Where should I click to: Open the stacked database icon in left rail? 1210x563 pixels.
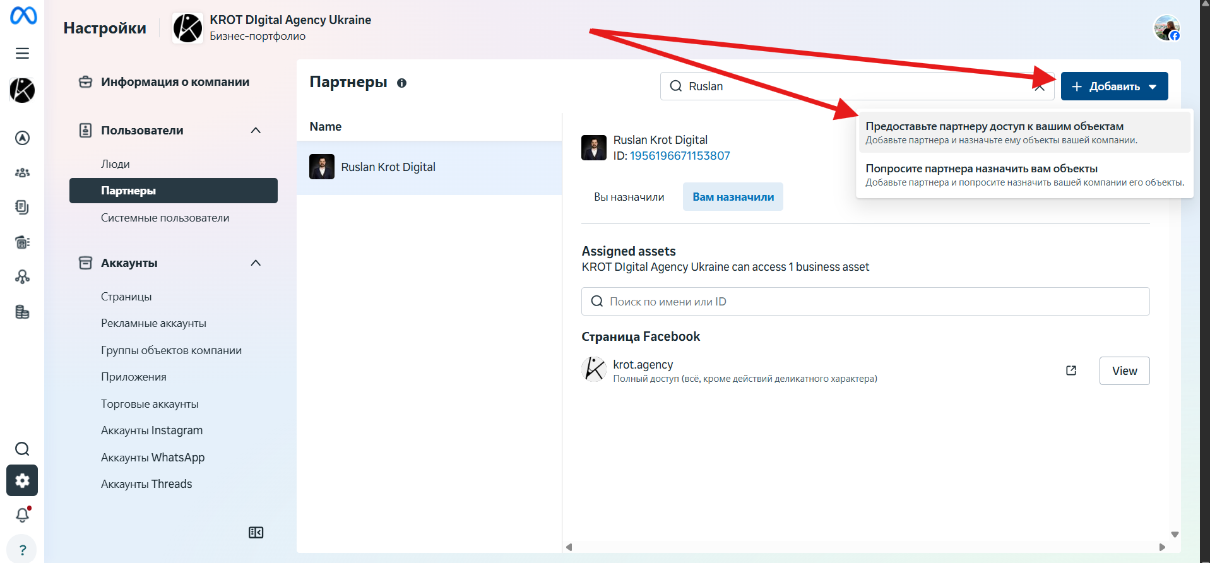coord(22,312)
